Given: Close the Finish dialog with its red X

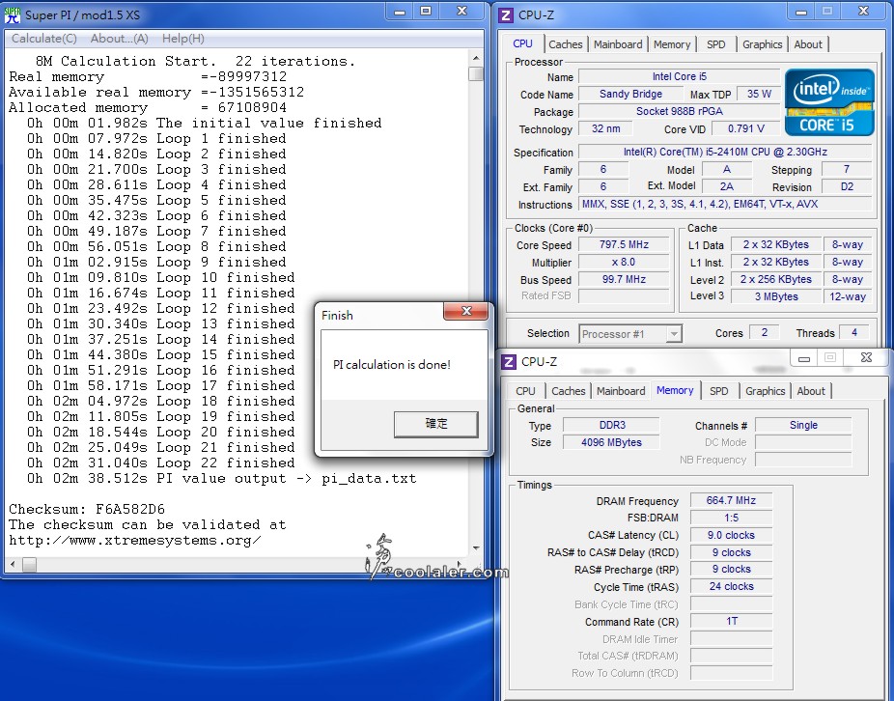Looking at the screenshot, I should tap(466, 311).
